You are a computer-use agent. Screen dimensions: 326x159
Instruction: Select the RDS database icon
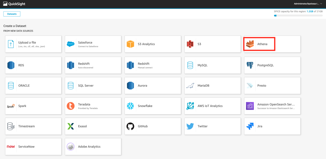pyautogui.click(x=11, y=65)
